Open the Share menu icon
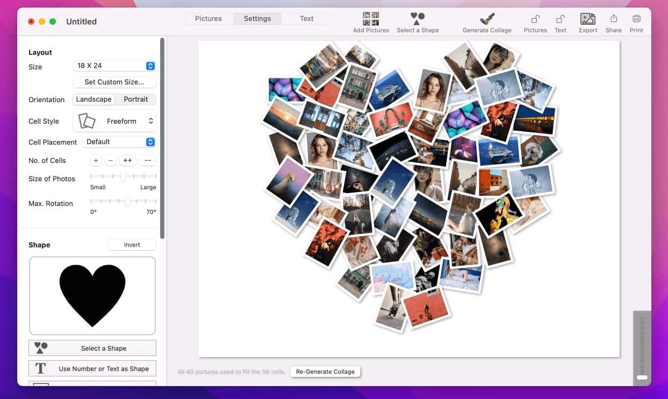The width and height of the screenshot is (668, 399). [613, 19]
